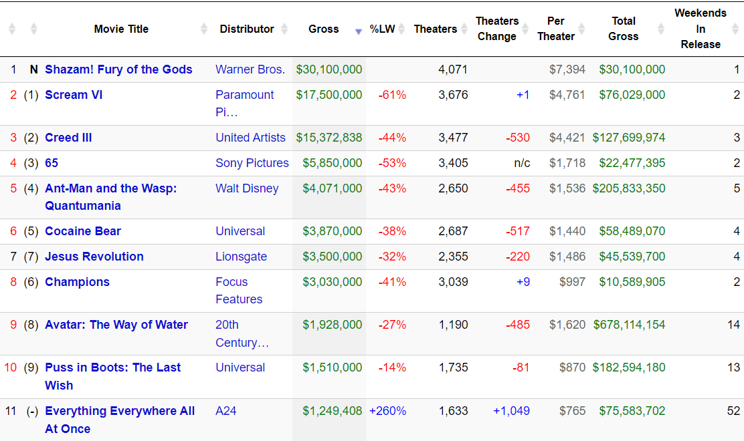Sort by the %LW column header
744x441 pixels.
point(383,29)
